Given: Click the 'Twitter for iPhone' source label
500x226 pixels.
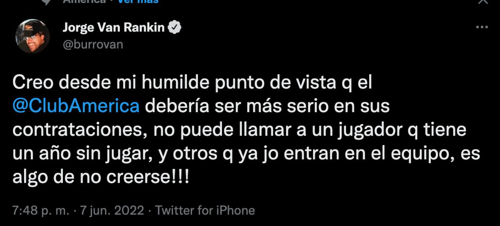Looking at the screenshot, I should (205, 210).
